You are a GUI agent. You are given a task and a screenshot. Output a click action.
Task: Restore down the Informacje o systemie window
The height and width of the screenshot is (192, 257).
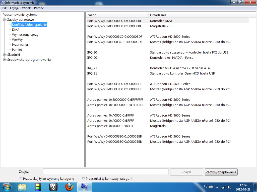tap(241, 2)
